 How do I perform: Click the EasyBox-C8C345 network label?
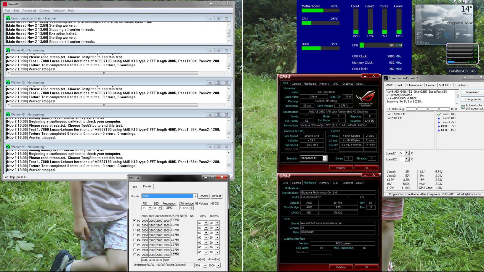462,71
